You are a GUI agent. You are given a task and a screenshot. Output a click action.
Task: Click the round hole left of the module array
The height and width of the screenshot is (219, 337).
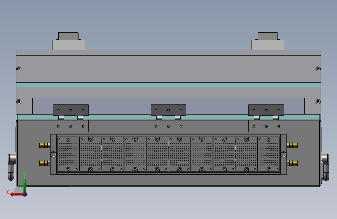[54, 154]
